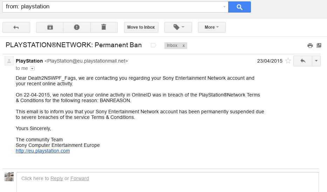Click the date 23/04/2015

[x=270, y=61]
